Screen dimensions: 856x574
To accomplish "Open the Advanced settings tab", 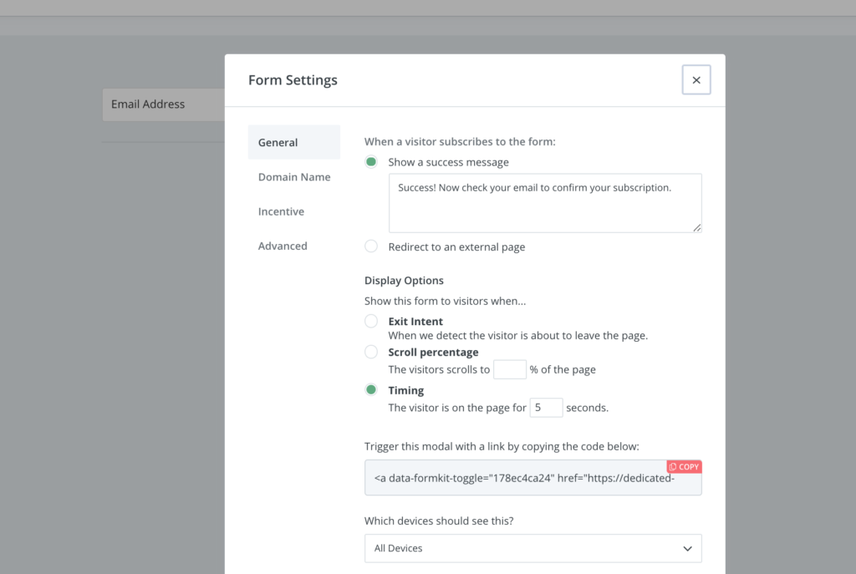I will [283, 246].
